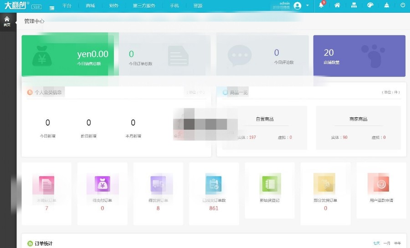The image size is (410, 248).
Task: Click the yen0.00 sales total
Action: point(92,54)
